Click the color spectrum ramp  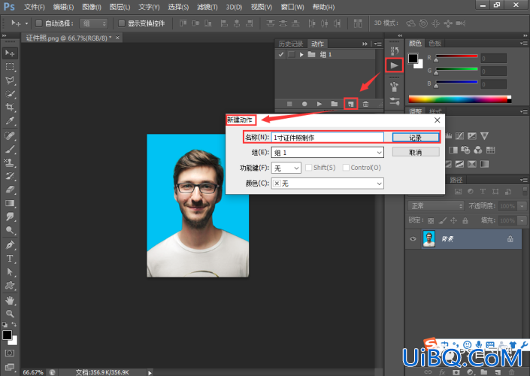pyautogui.click(x=459, y=99)
